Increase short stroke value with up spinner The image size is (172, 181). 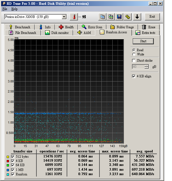pyautogui.click(x=147, y=66)
